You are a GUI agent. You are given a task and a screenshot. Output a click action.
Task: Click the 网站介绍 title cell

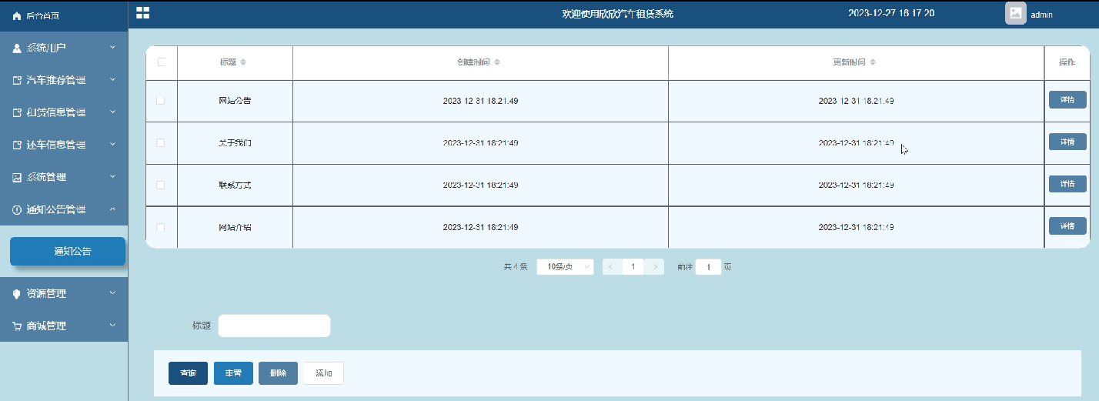[235, 227]
